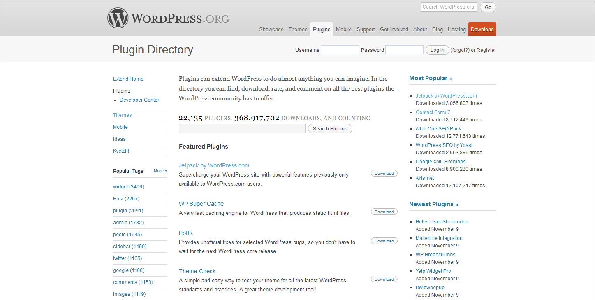Screen dimensions: 595x300
Task: Open the Most Popular » heading link
Action: point(431,78)
